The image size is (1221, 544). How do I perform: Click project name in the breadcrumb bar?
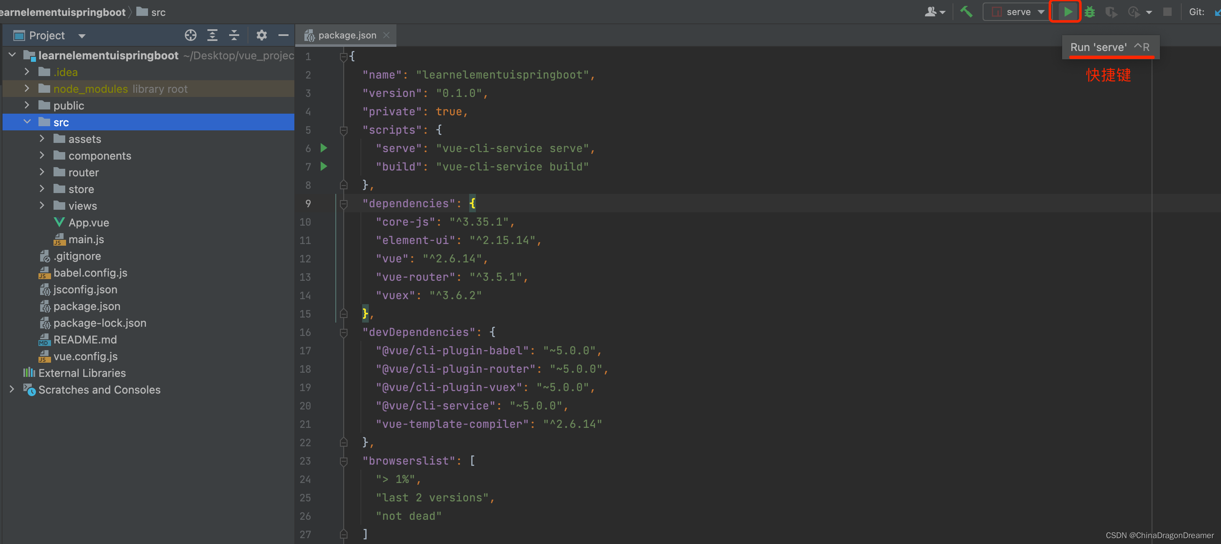(x=63, y=12)
